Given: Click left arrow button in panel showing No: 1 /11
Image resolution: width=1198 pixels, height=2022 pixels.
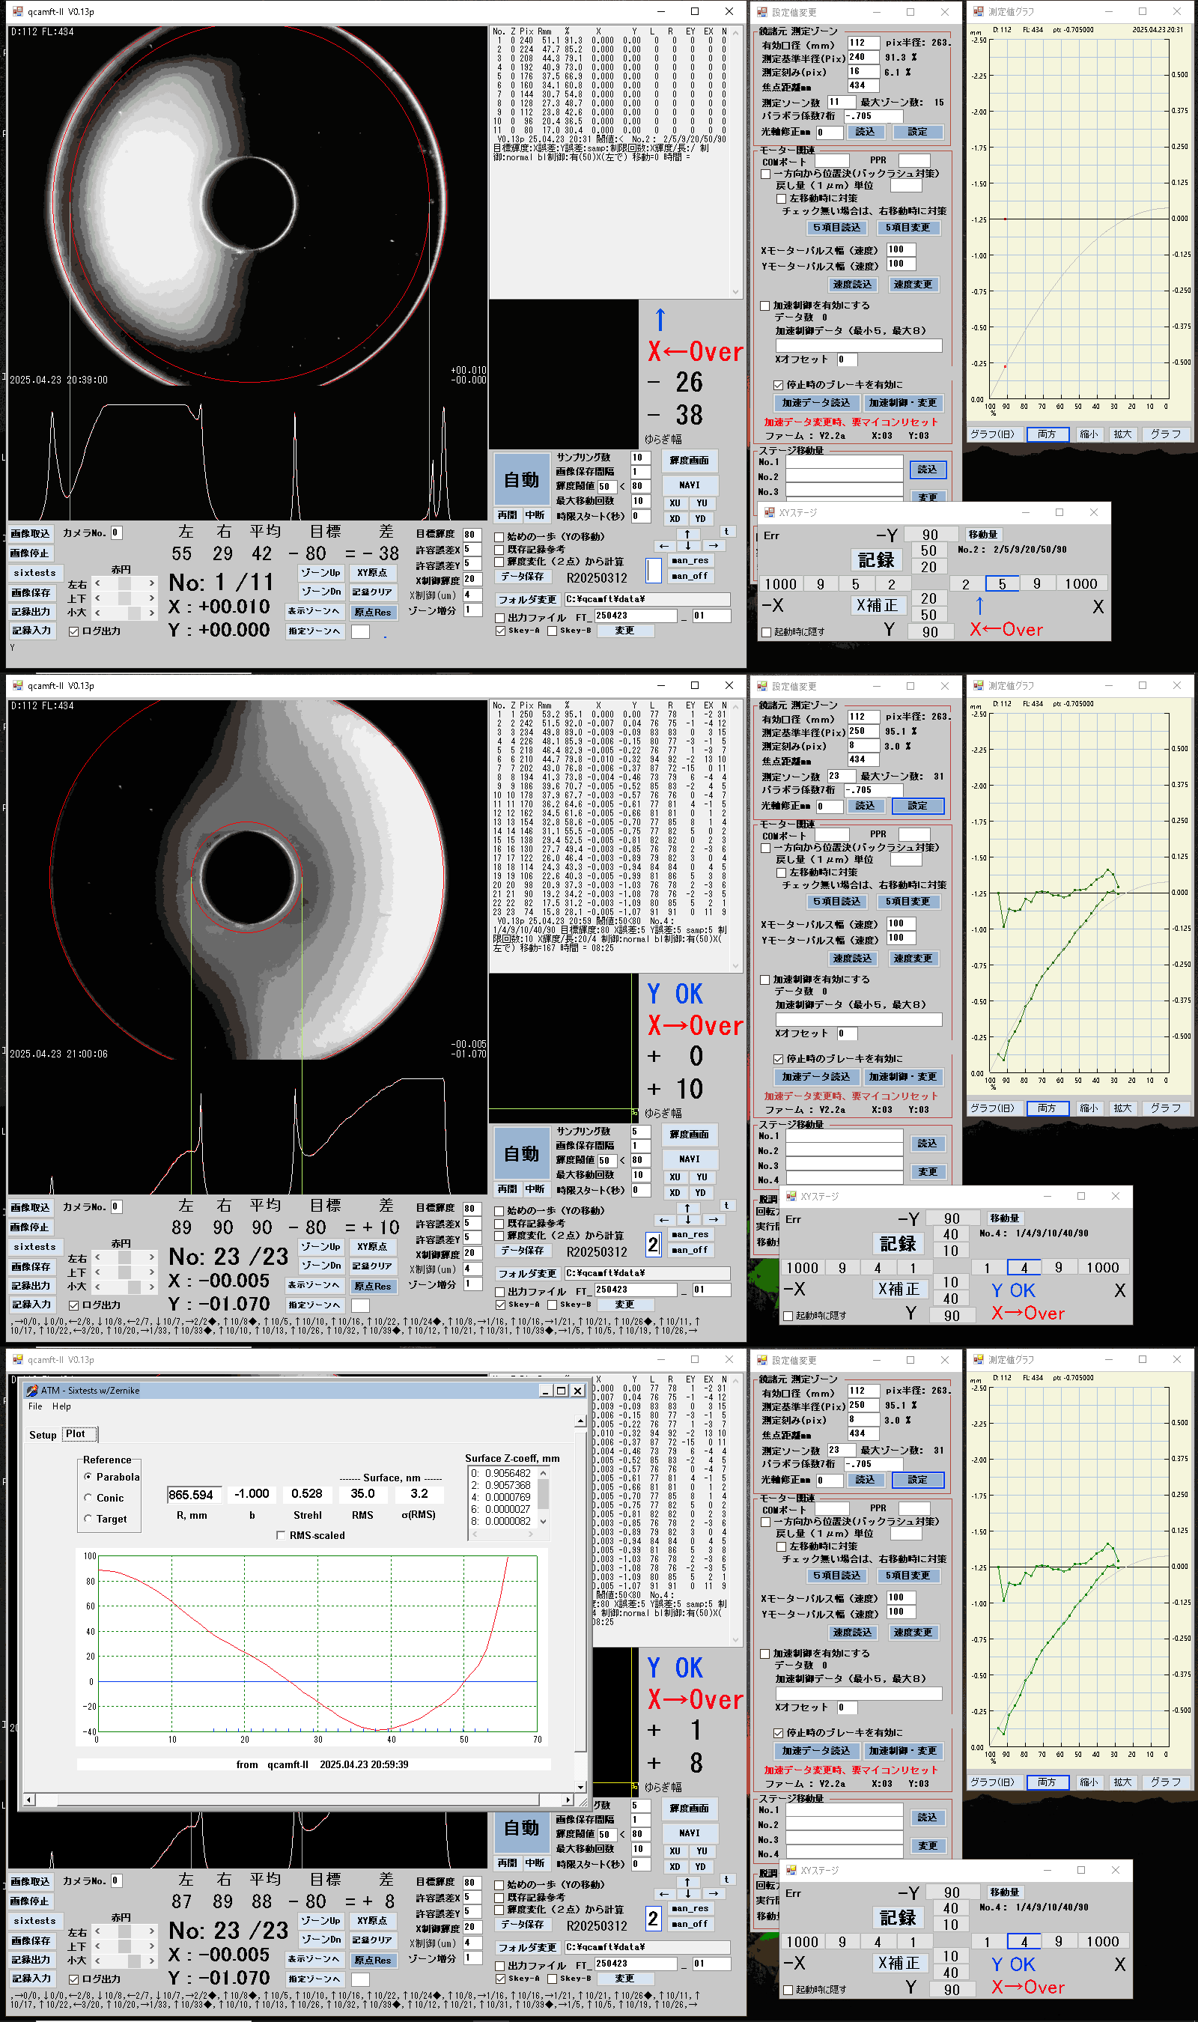Looking at the screenshot, I should 663,547.
